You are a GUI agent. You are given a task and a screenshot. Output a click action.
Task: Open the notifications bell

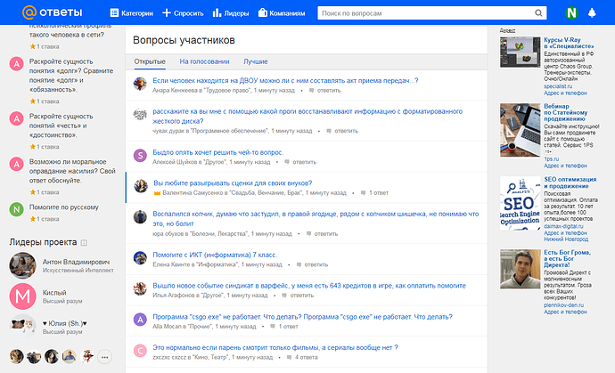pyautogui.click(x=593, y=13)
